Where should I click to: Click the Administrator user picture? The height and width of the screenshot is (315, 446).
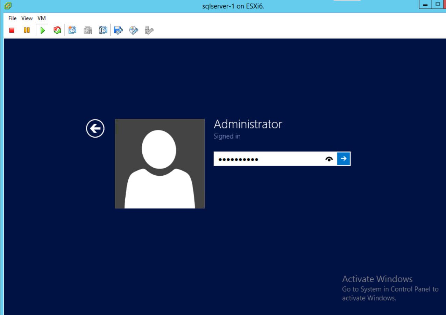click(x=160, y=163)
